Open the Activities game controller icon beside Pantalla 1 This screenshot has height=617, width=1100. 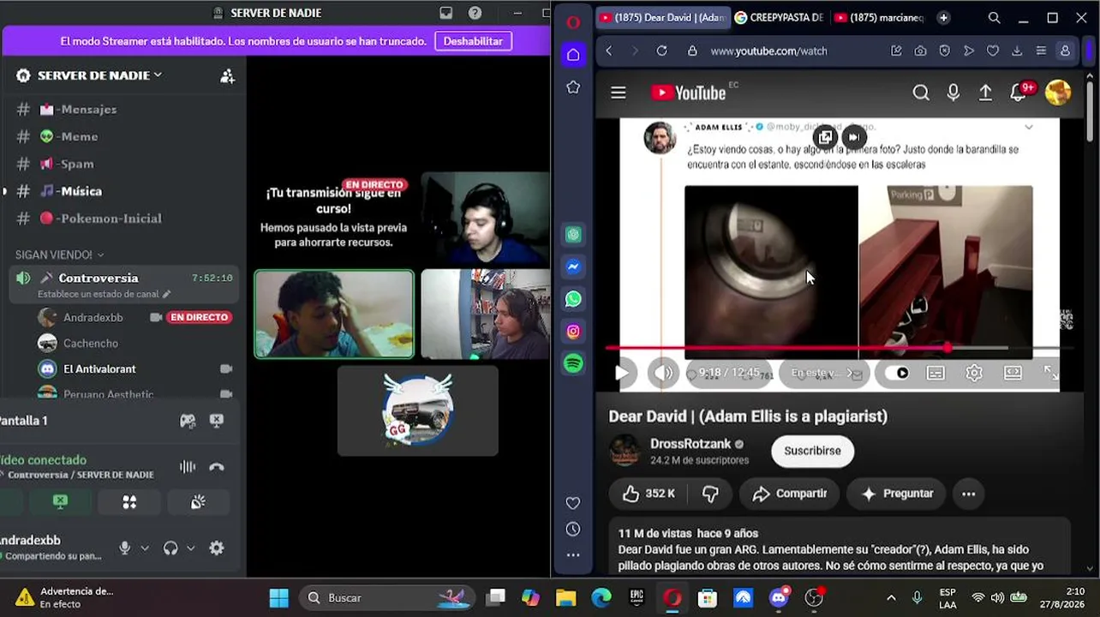click(x=187, y=421)
